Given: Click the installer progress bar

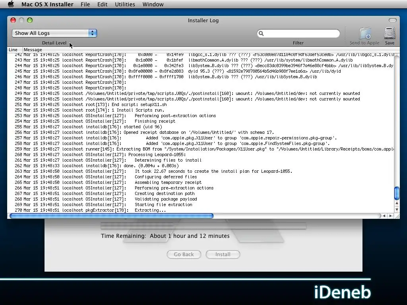Looking at the screenshot, I should pos(203,226).
